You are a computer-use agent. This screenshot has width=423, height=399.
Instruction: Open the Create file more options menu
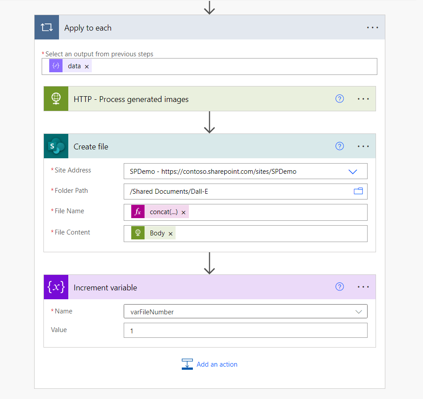pyautogui.click(x=363, y=146)
